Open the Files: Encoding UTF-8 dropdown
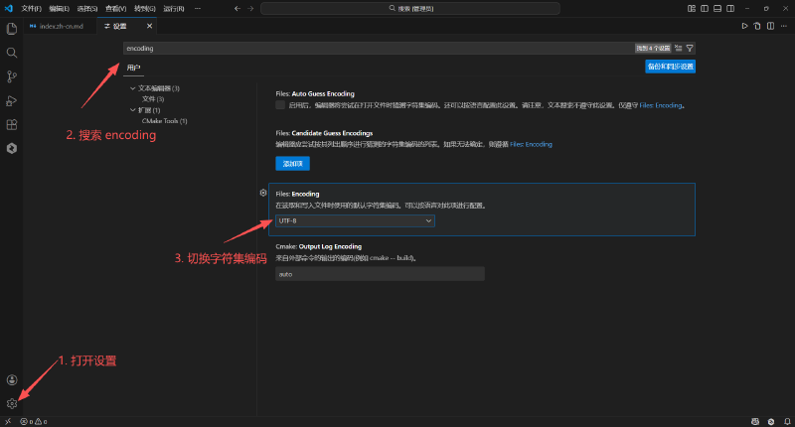The height and width of the screenshot is (427, 795). 355,220
